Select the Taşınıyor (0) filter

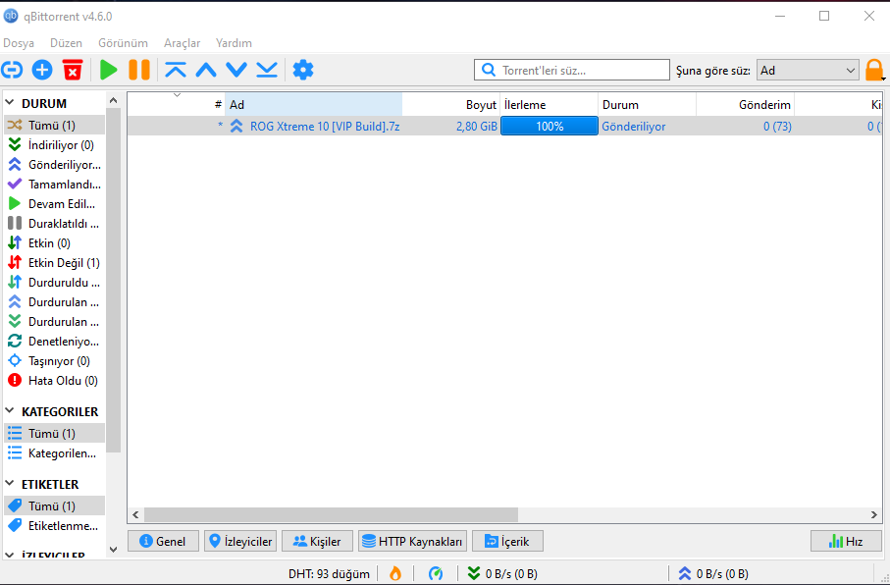point(54,361)
